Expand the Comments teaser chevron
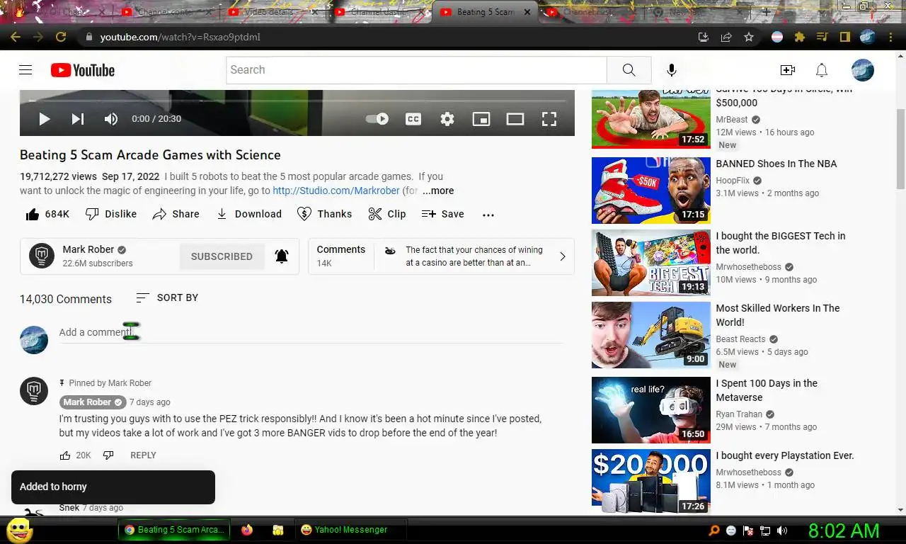 click(x=563, y=256)
